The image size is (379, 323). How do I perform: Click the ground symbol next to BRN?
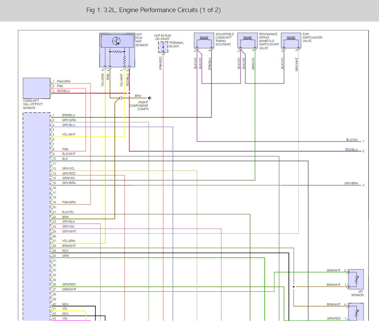click(x=150, y=98)
